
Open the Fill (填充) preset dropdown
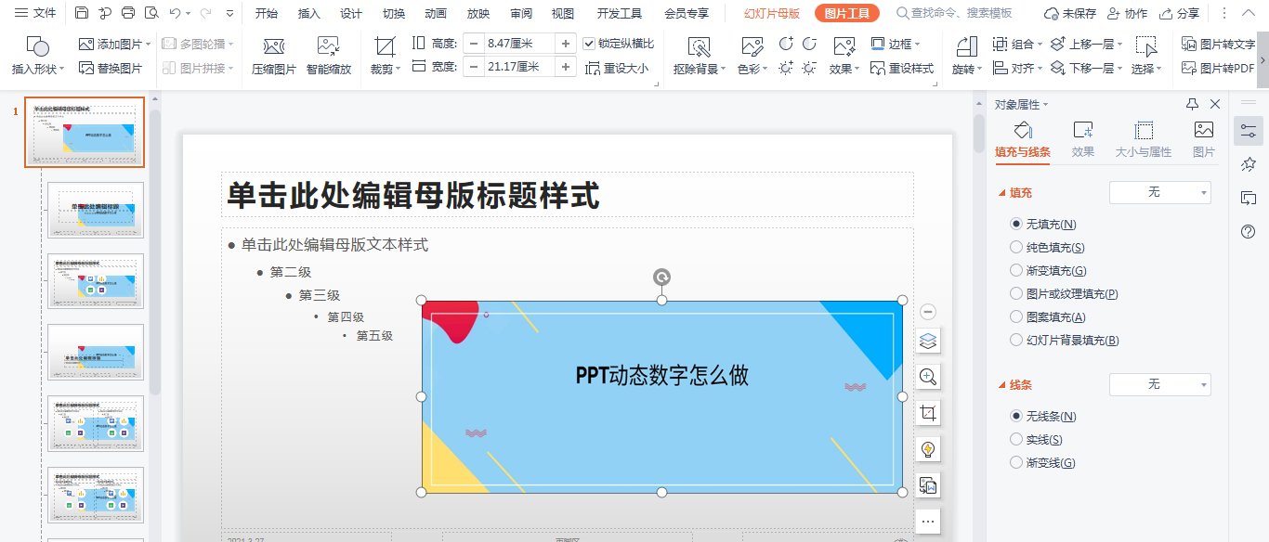pos(1160,192)
